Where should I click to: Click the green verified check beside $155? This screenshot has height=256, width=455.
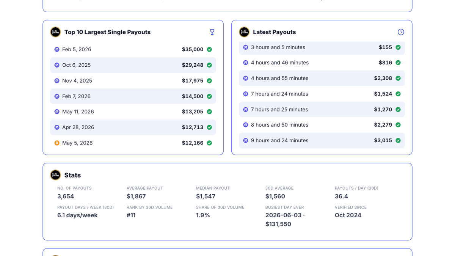(398, 47)
